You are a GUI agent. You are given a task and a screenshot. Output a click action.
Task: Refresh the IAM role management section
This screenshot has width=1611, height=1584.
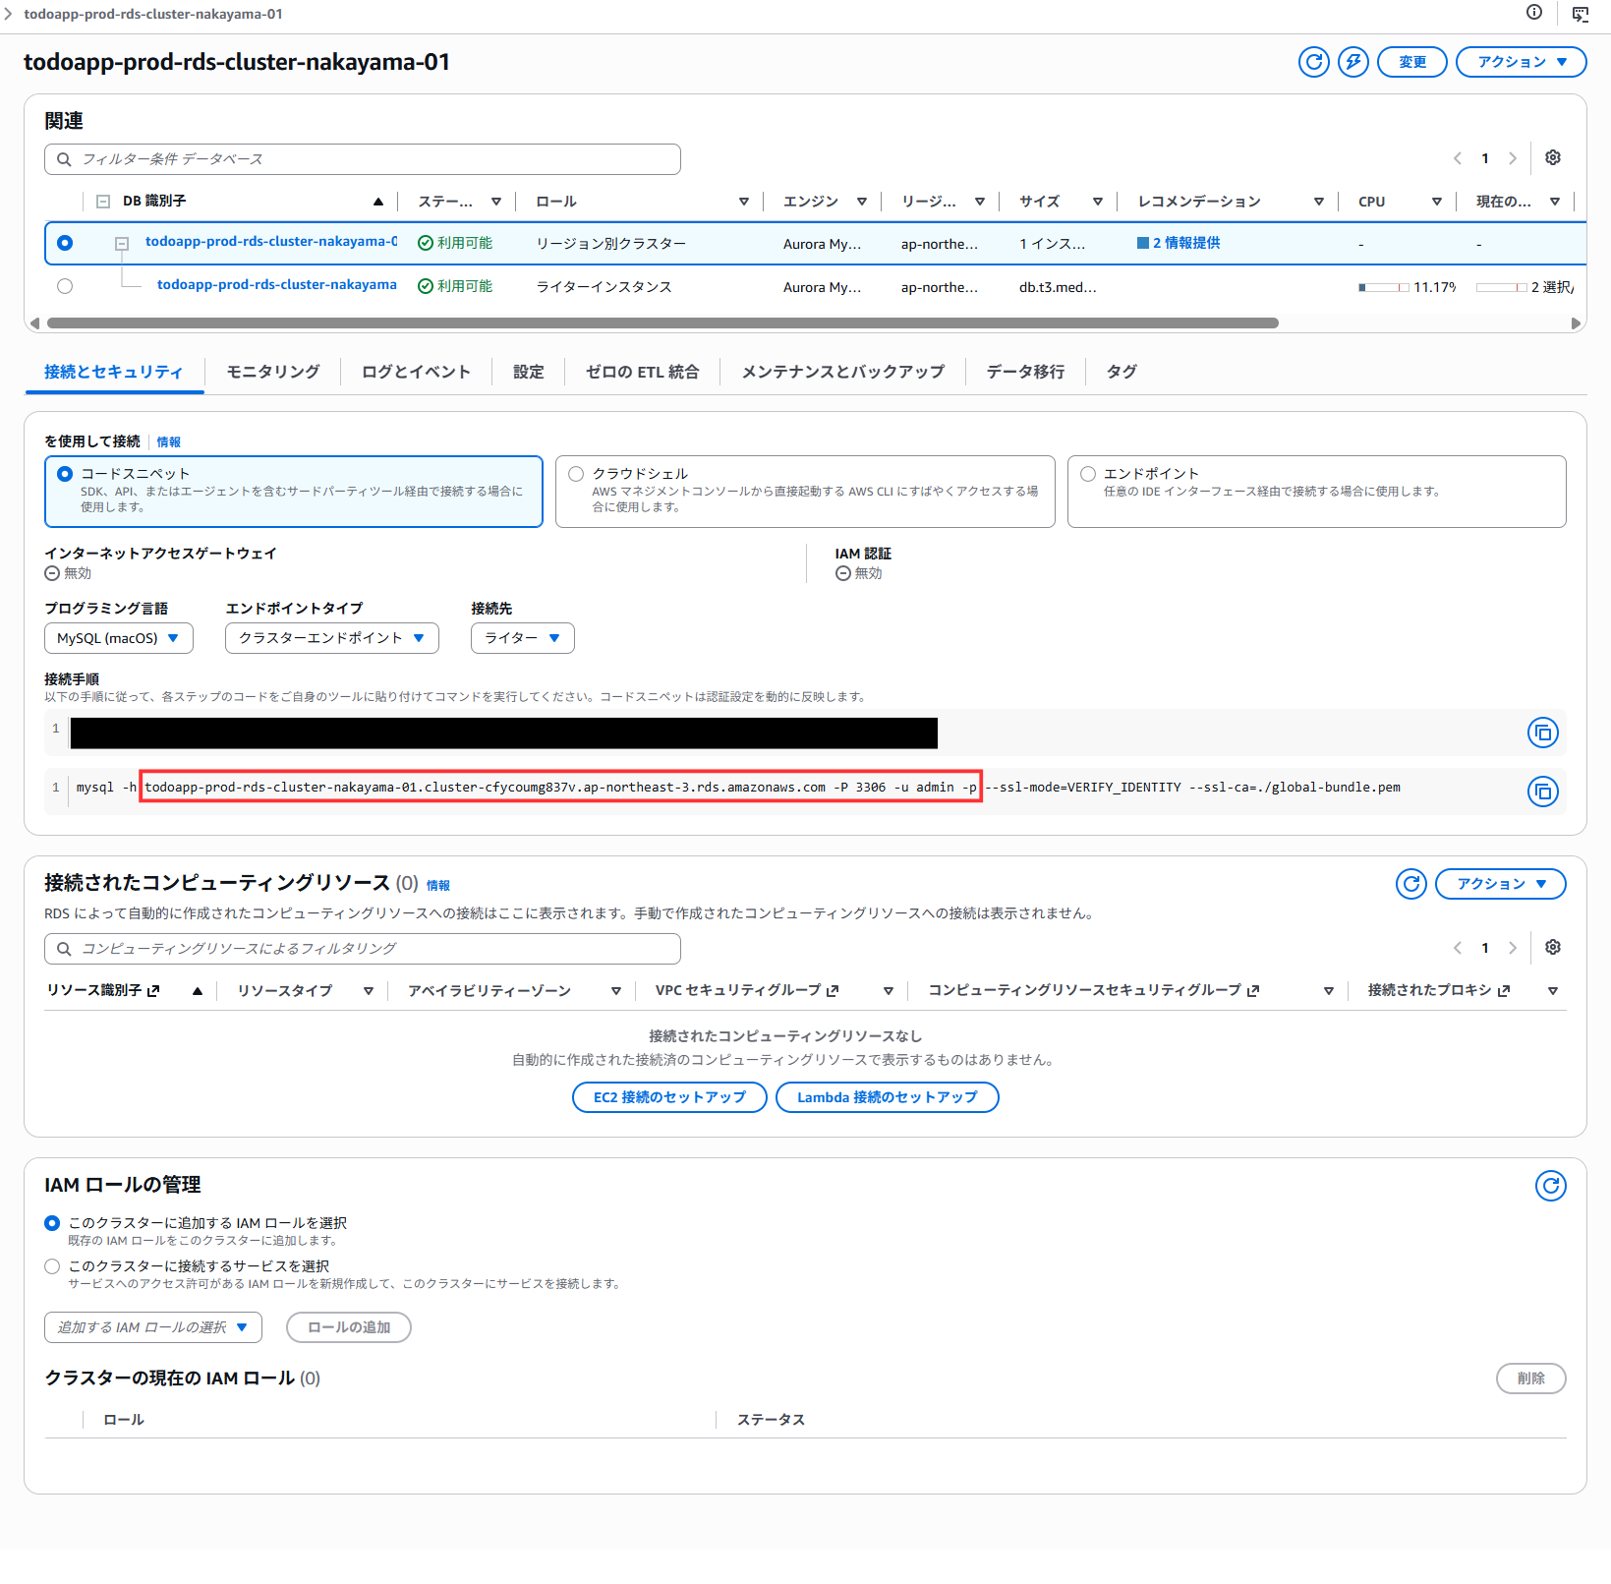pos(1551,1186)
